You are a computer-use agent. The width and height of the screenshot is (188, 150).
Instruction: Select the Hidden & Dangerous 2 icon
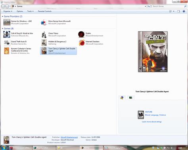point(44,43)
